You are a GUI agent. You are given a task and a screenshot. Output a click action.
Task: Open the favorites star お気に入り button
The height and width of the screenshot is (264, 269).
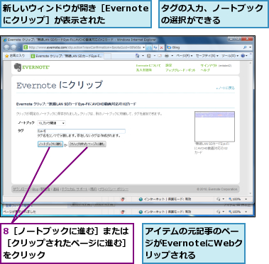[x=15, y=56]
